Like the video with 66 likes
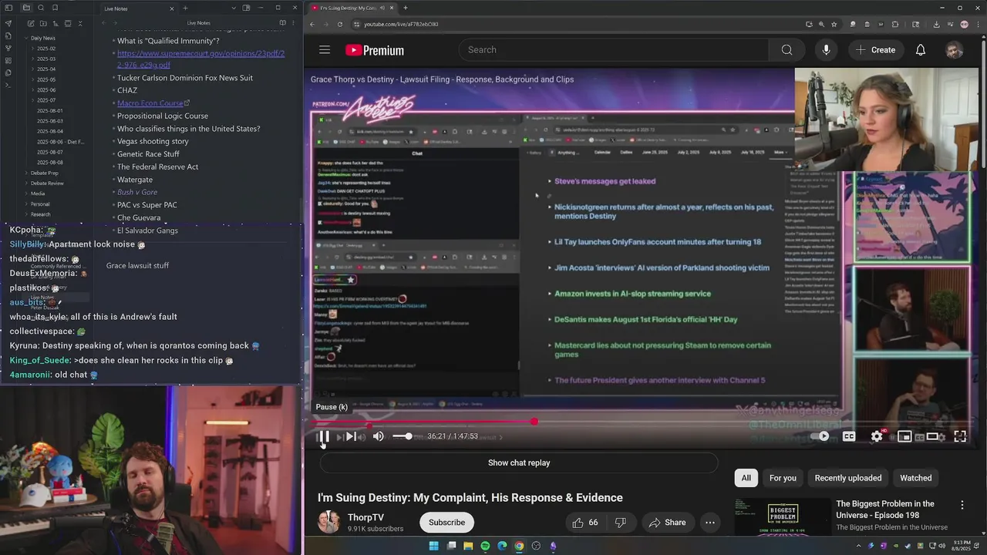 [x=585, y=522]
